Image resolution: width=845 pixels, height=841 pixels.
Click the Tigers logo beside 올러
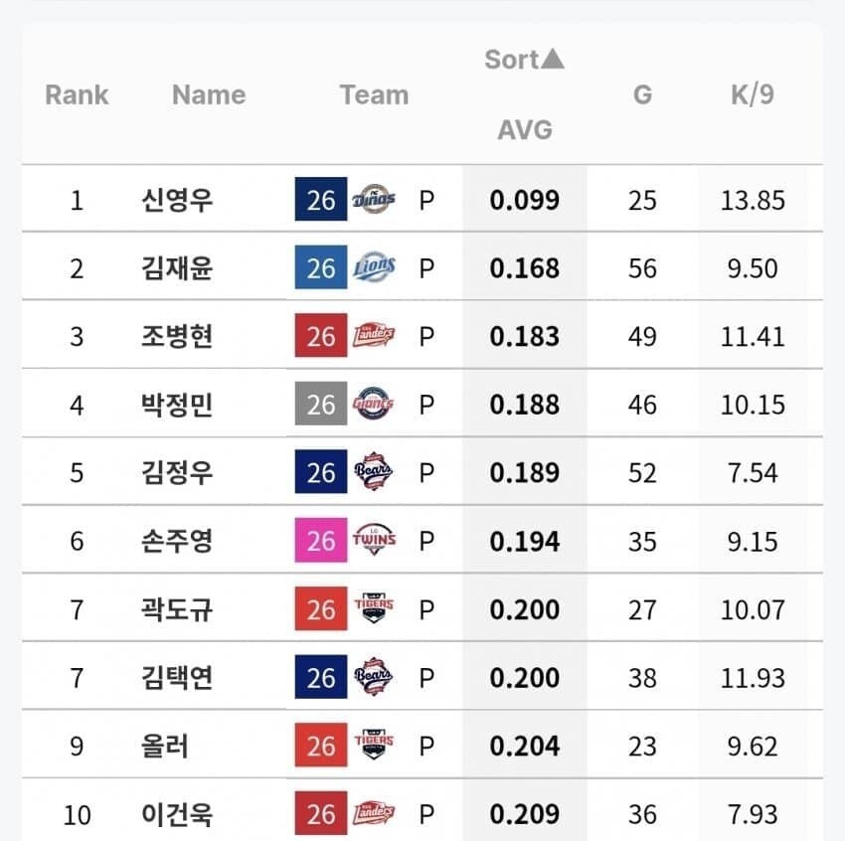click(x=374, y=745)
